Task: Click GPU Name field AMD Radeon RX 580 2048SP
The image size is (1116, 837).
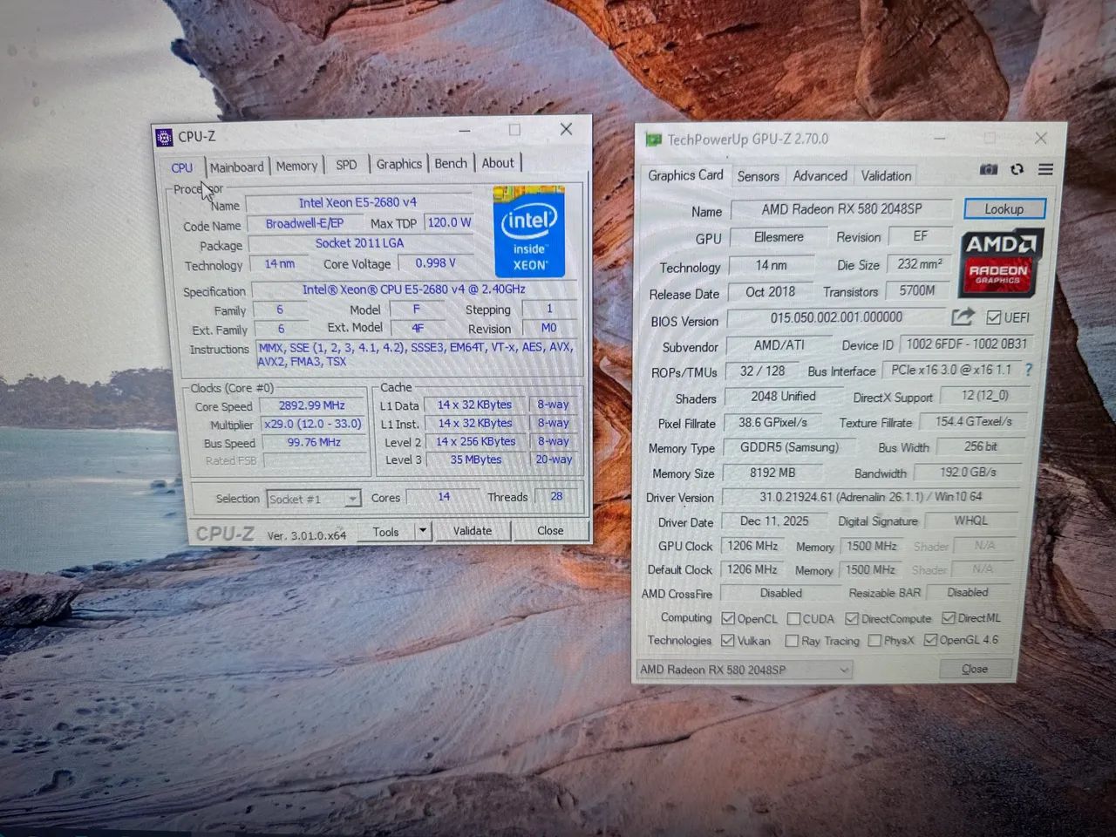Action: (x=841, y=209)
